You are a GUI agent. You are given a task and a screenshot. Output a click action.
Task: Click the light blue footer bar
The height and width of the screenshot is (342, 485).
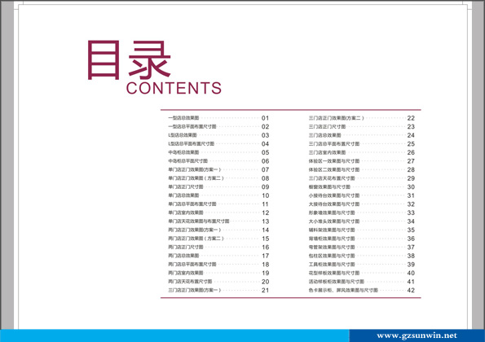point(174,335)
